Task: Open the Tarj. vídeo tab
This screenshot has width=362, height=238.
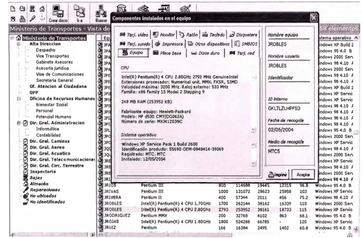Action: click(x=134, y=35)
